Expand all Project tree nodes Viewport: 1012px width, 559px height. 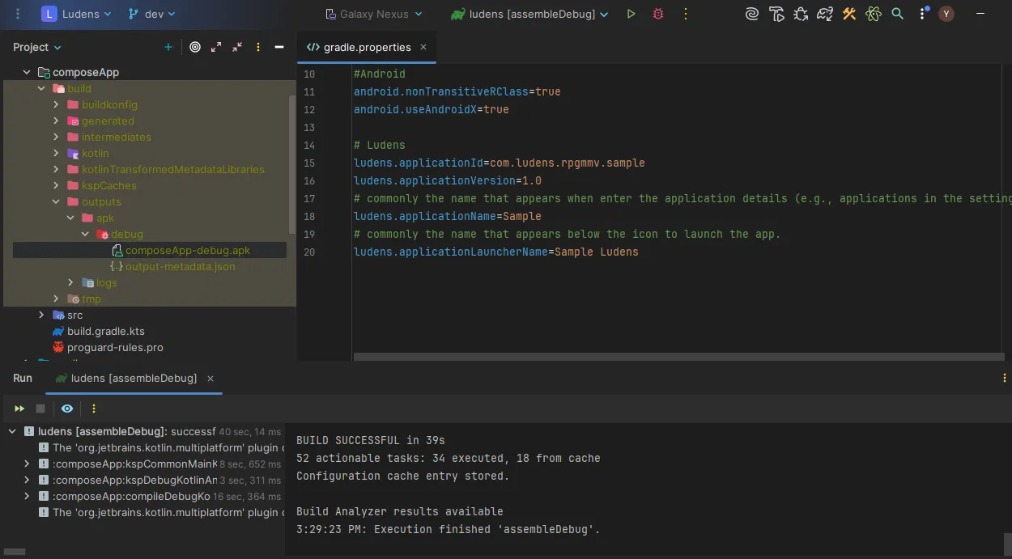216,47
